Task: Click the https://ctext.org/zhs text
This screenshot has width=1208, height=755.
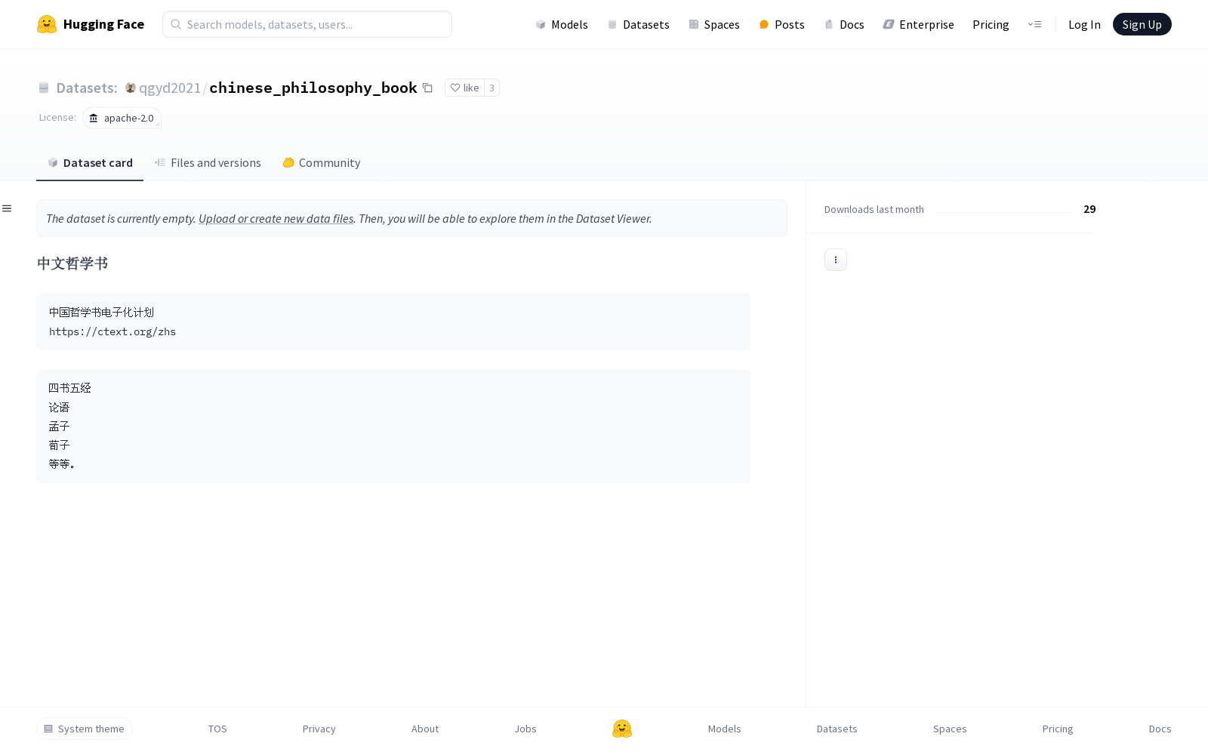Action: (112, 331)
